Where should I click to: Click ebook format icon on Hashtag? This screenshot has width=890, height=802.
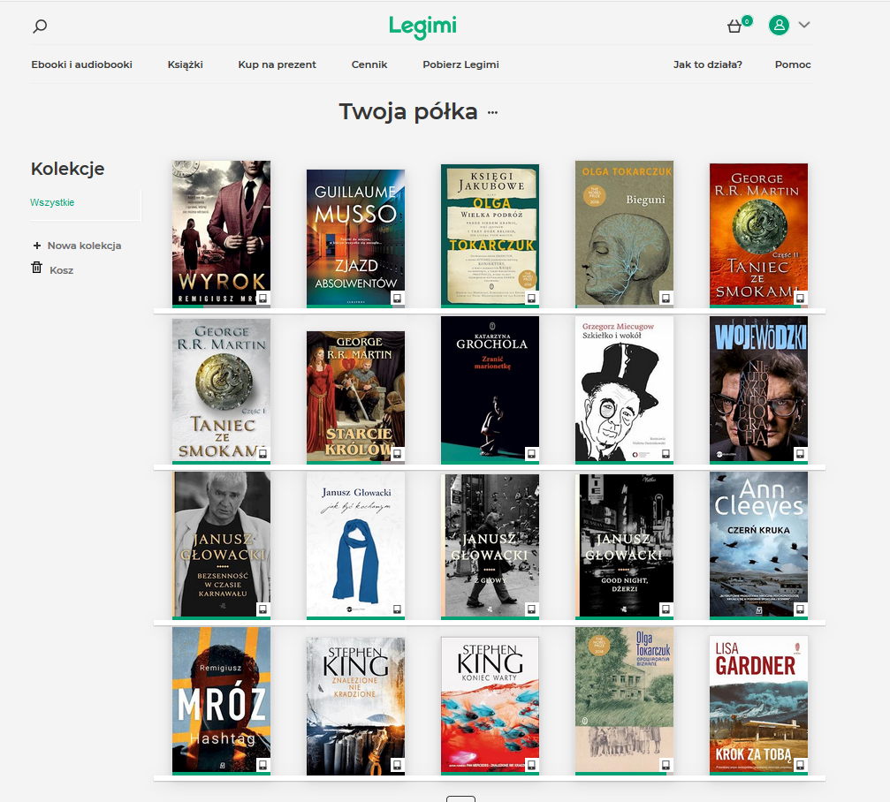pyautogui.click(x=262, y=765)
